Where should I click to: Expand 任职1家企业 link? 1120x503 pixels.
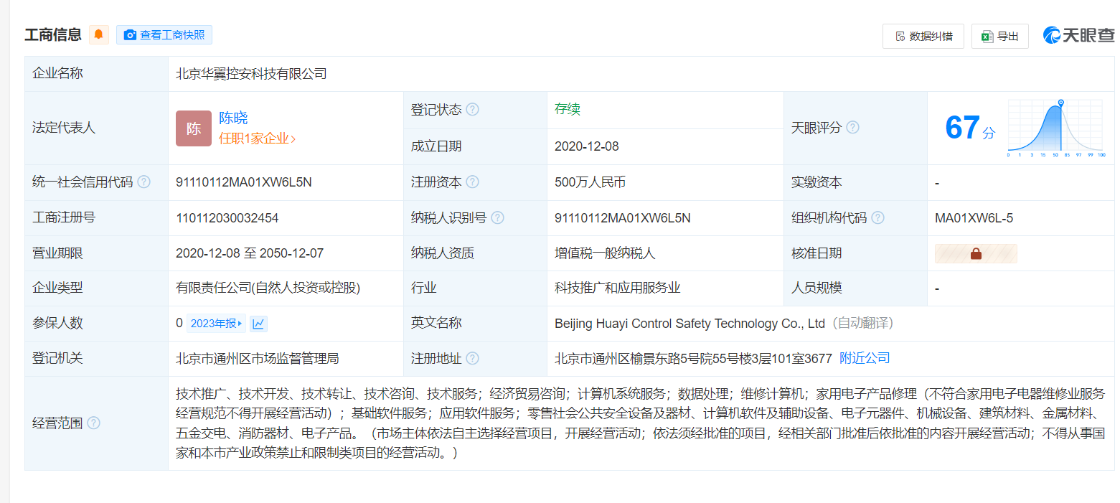257,138
